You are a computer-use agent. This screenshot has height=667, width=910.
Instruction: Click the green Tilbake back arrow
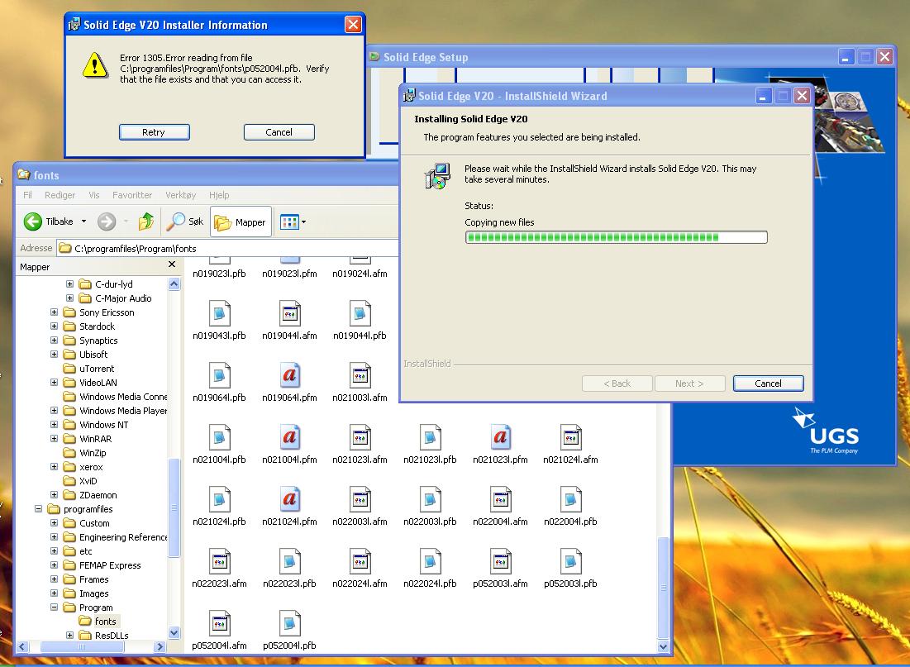tap(33, 222)
